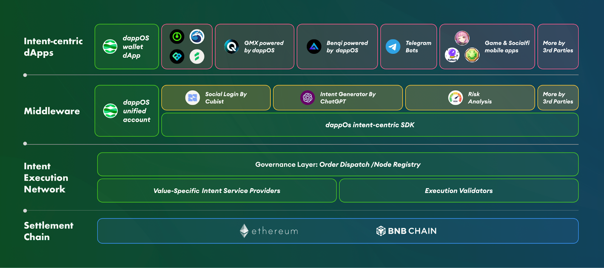Click the Middleware section heading
Viewport: 604px width, 268px height.
[x=52, y=111]
